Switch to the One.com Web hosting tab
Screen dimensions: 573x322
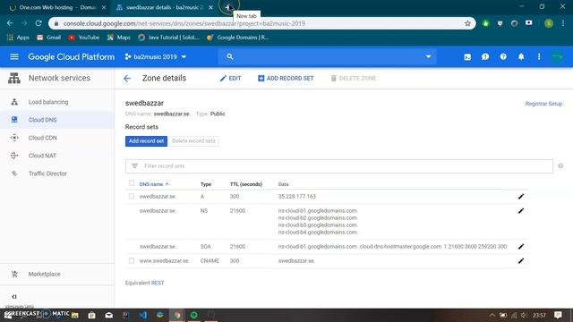click(57, 7)
